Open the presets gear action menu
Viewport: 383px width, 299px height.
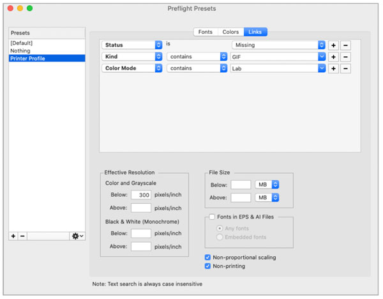77,236
